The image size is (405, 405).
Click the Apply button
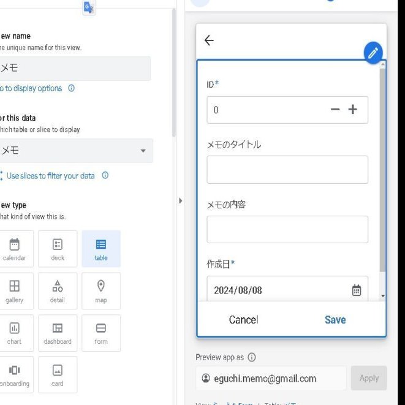369,378
